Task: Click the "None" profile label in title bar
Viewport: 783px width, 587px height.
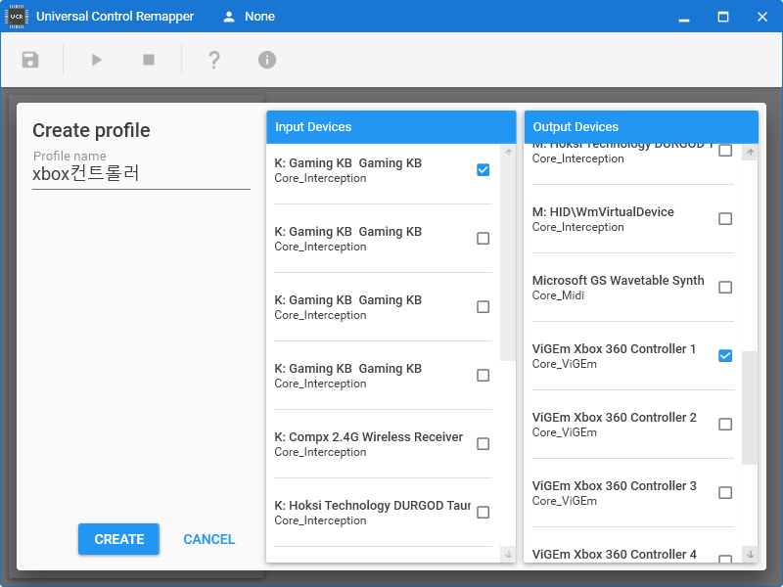Action: (259, 17)
